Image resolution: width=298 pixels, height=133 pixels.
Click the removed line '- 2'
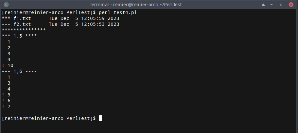pos(6,48)
